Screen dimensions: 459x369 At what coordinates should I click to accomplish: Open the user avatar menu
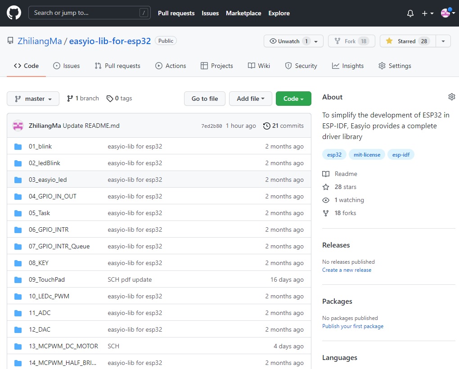448,13
